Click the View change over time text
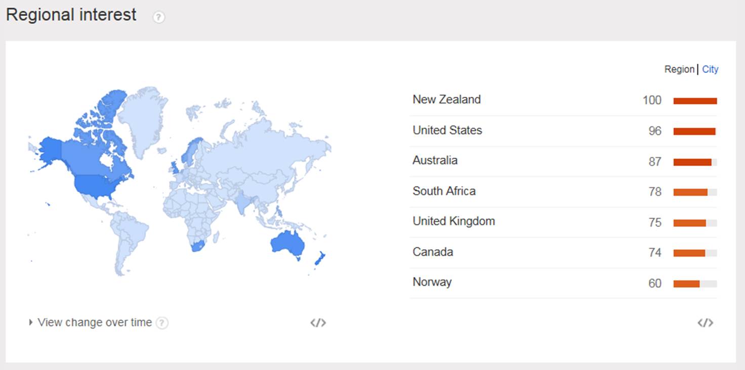Screen dimensions: 745x370 95,322
